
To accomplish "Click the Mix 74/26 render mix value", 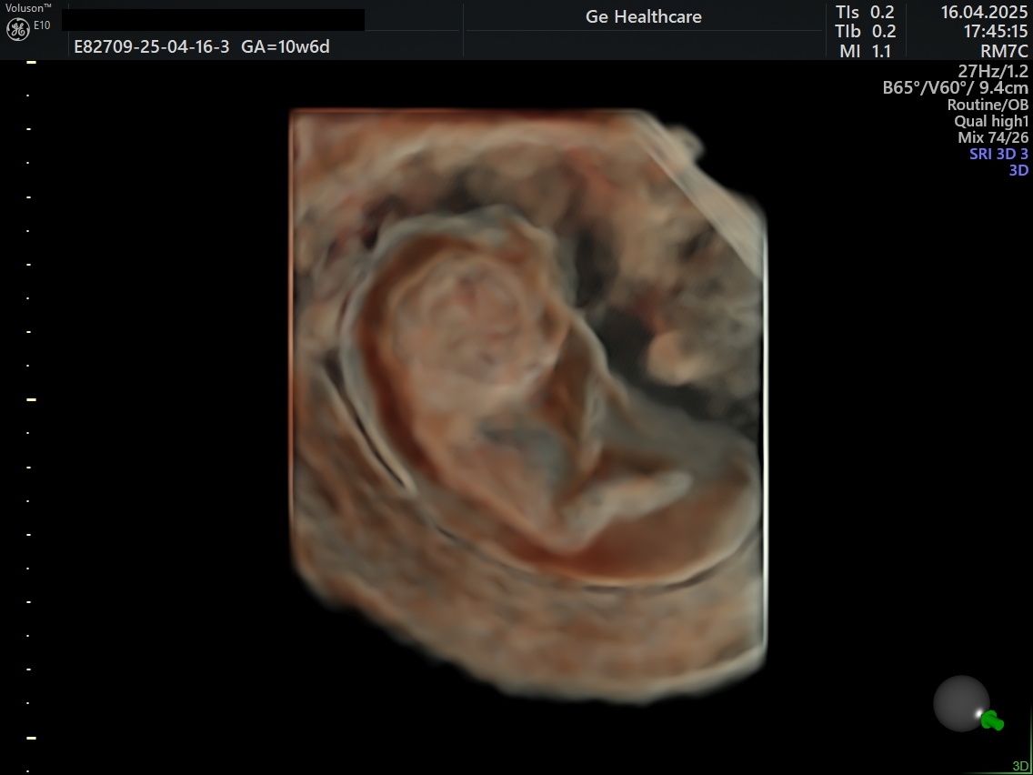I will [993, 137].
